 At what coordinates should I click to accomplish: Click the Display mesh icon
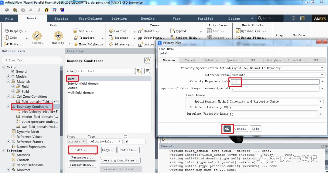click(x=7, y=31)
